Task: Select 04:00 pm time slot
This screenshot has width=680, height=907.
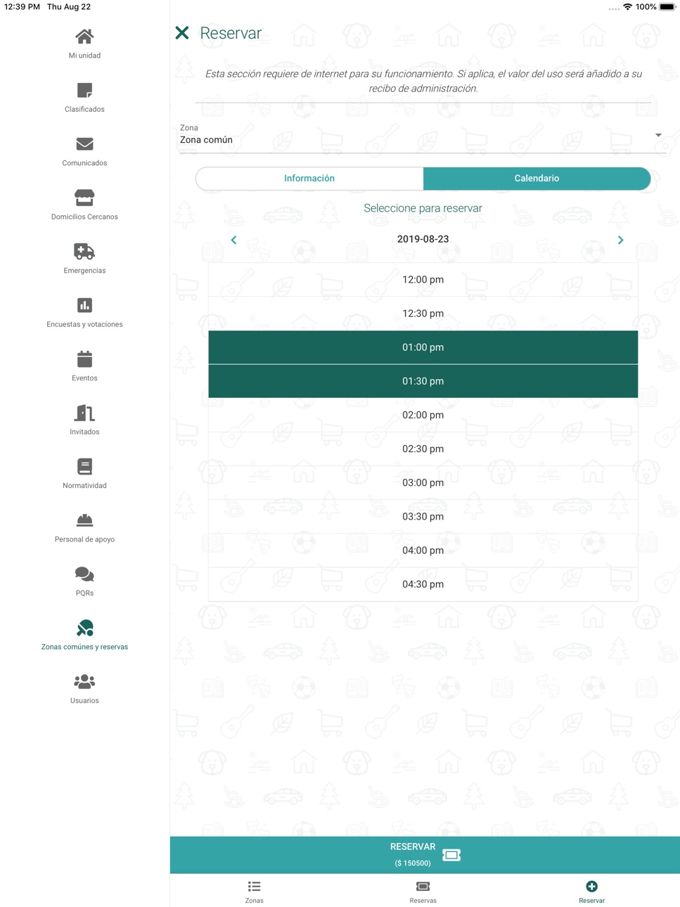Action: click(423, 550)
